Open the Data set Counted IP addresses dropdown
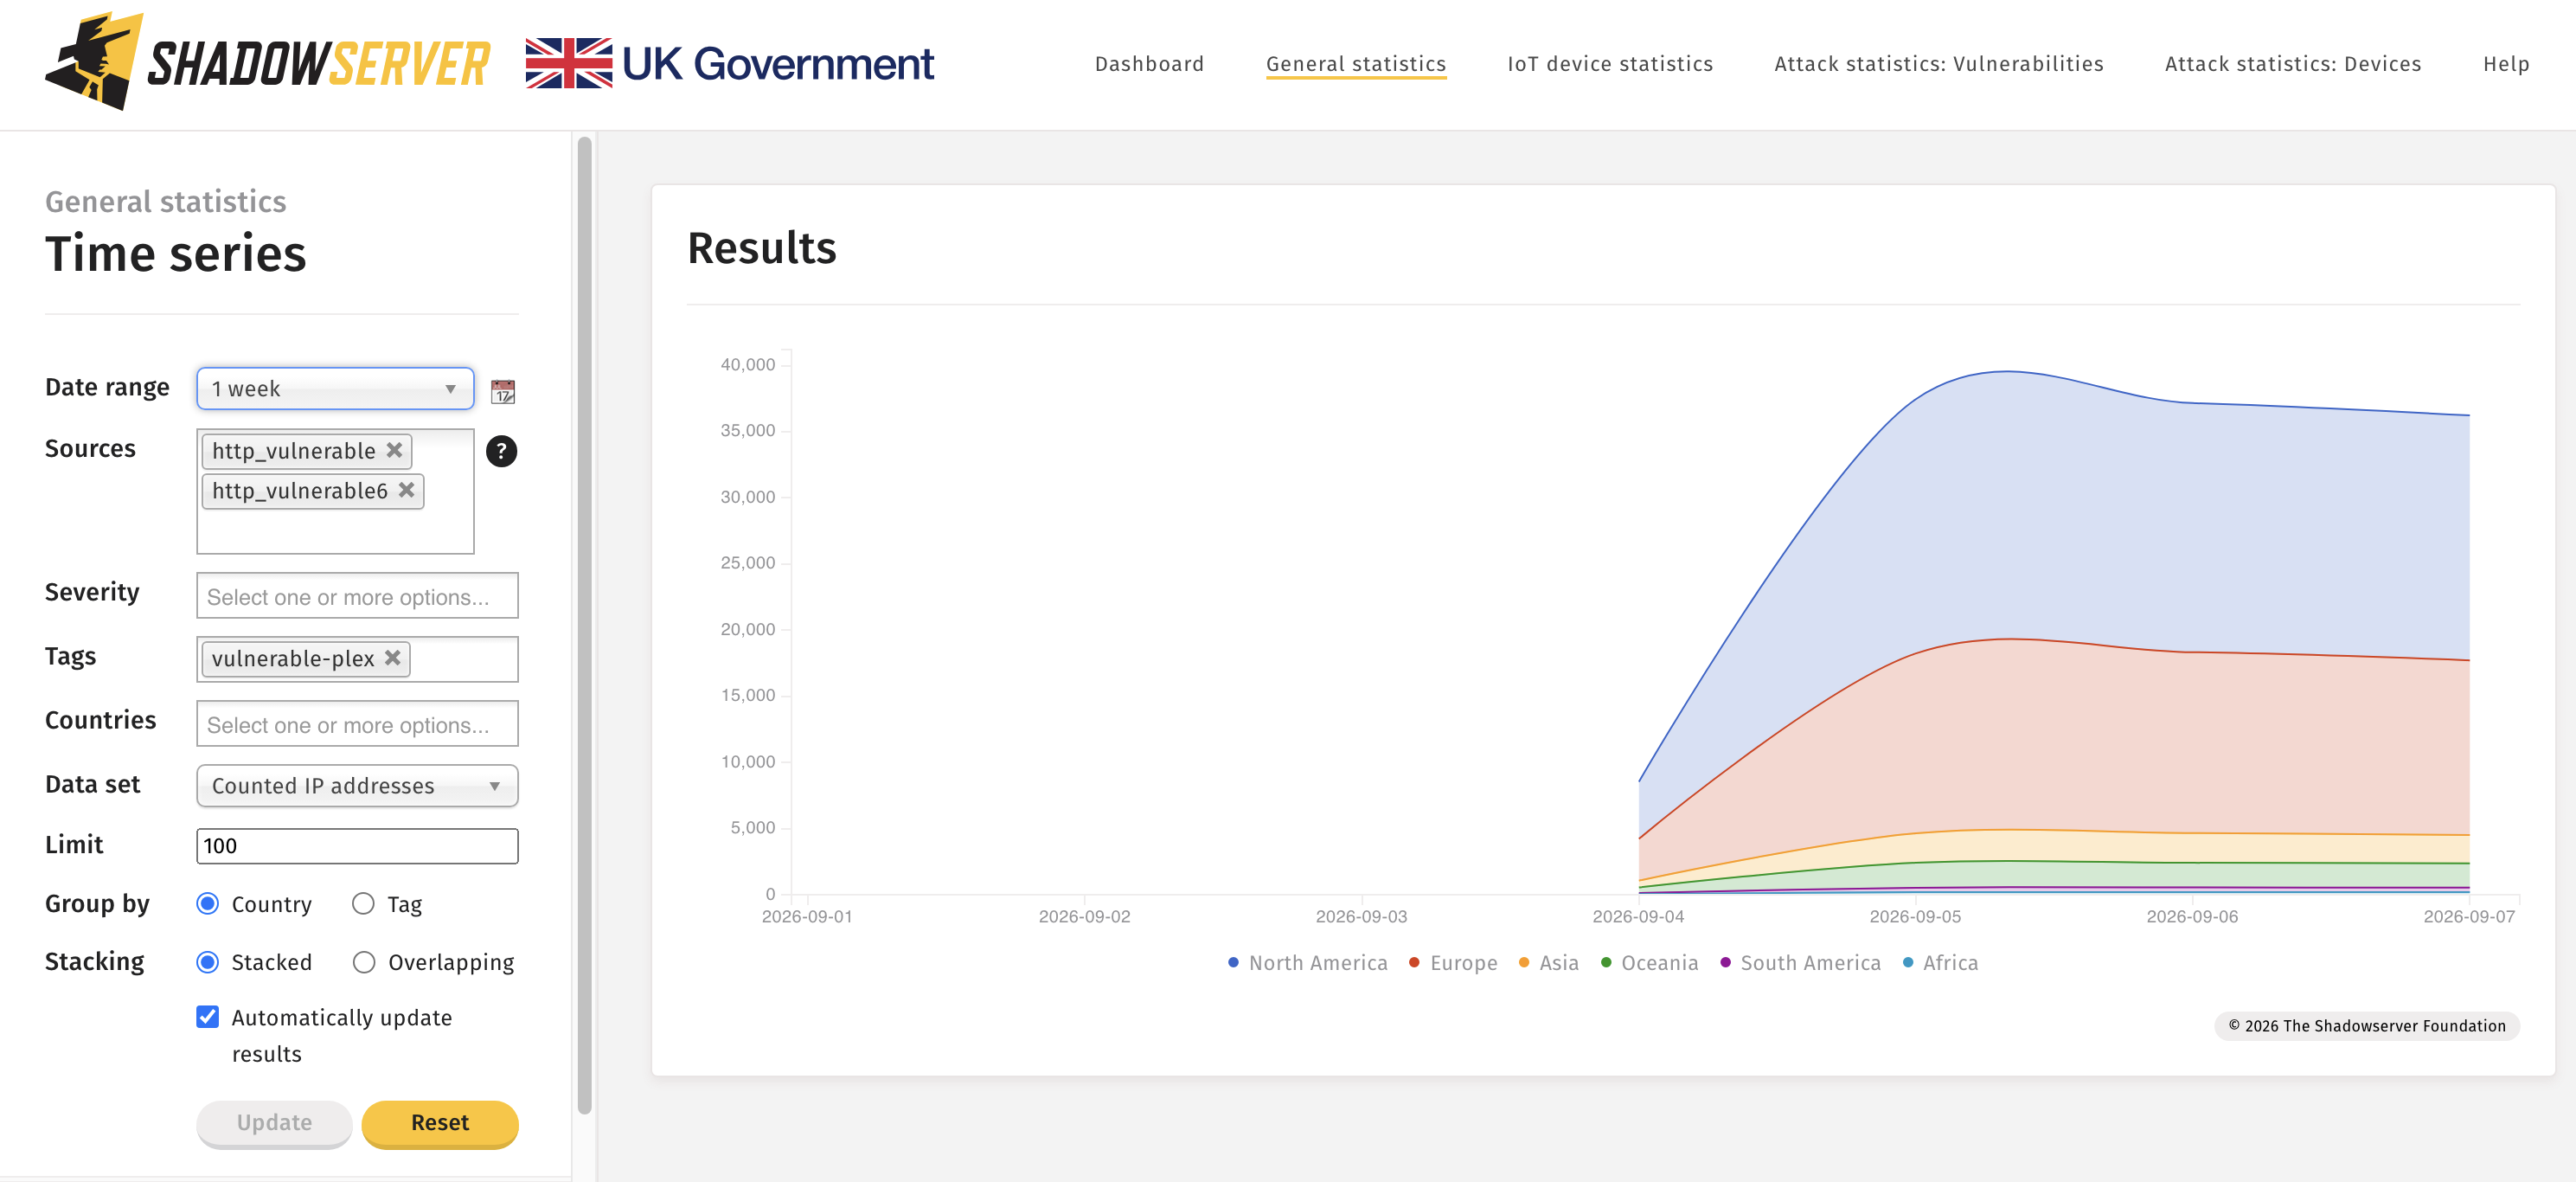 pos(357,786)
